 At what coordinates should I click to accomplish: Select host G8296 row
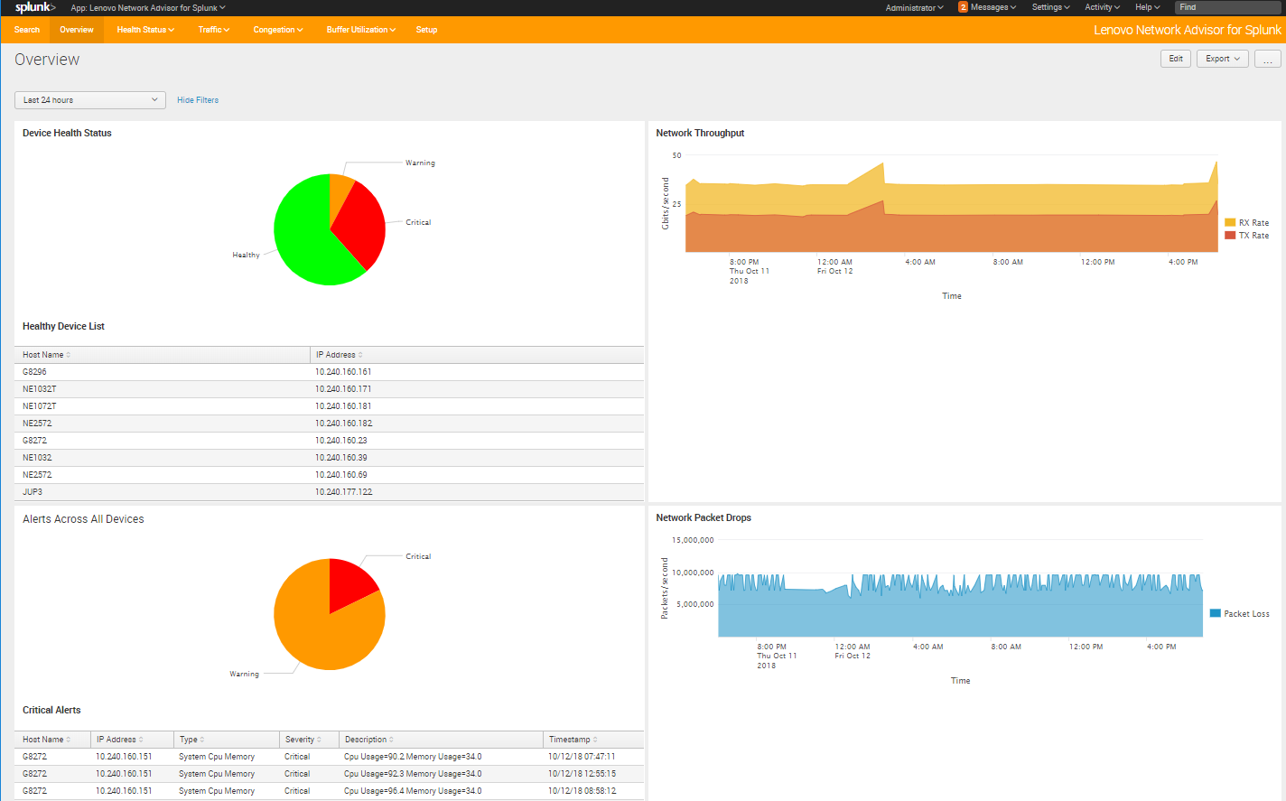329,372
